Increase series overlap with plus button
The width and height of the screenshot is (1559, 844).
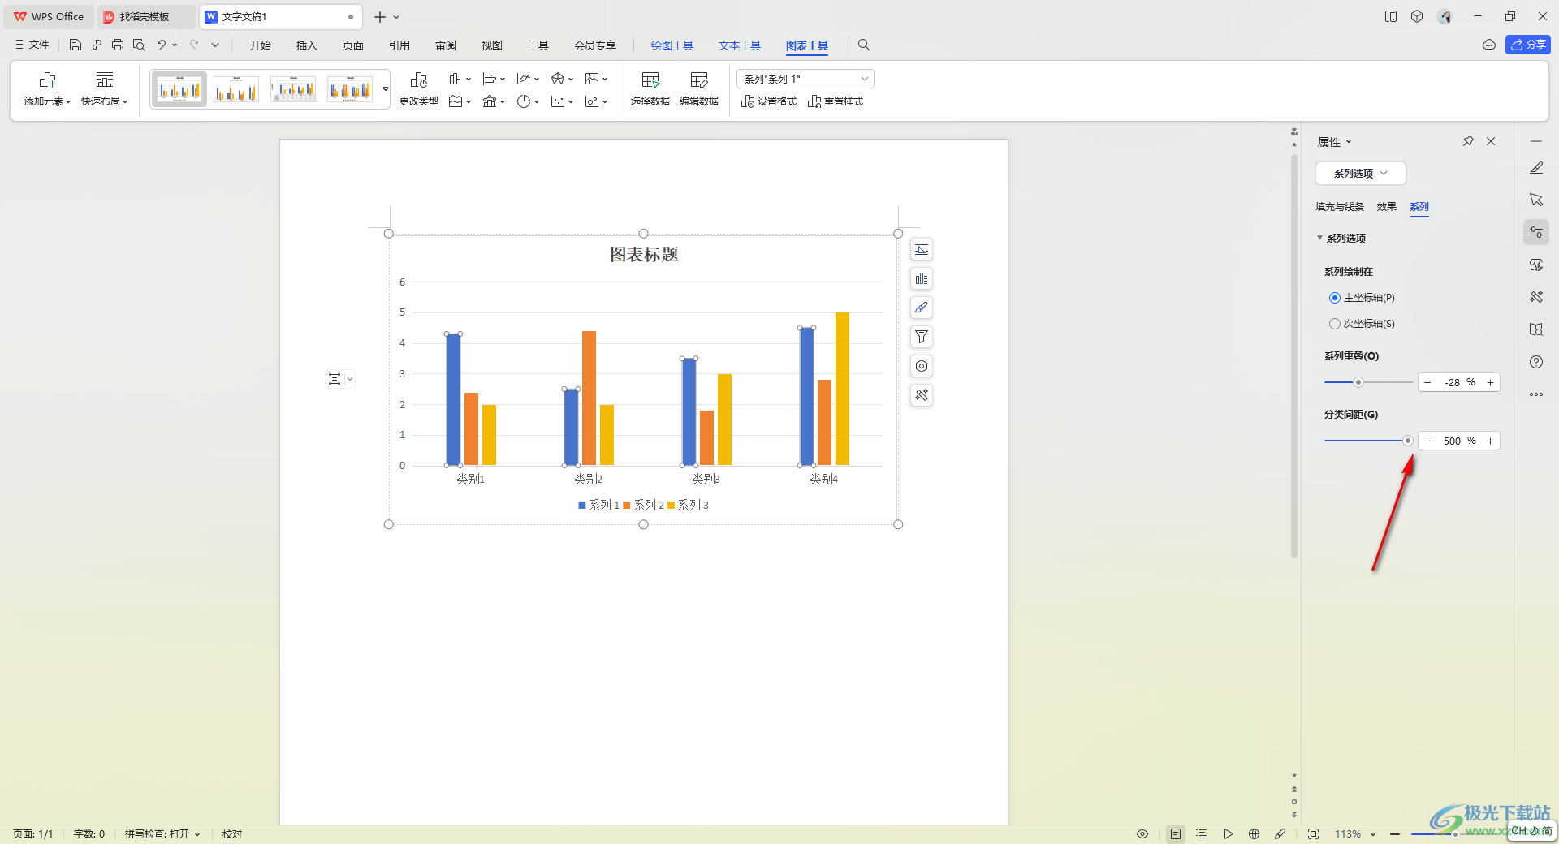pos(1491,382)
